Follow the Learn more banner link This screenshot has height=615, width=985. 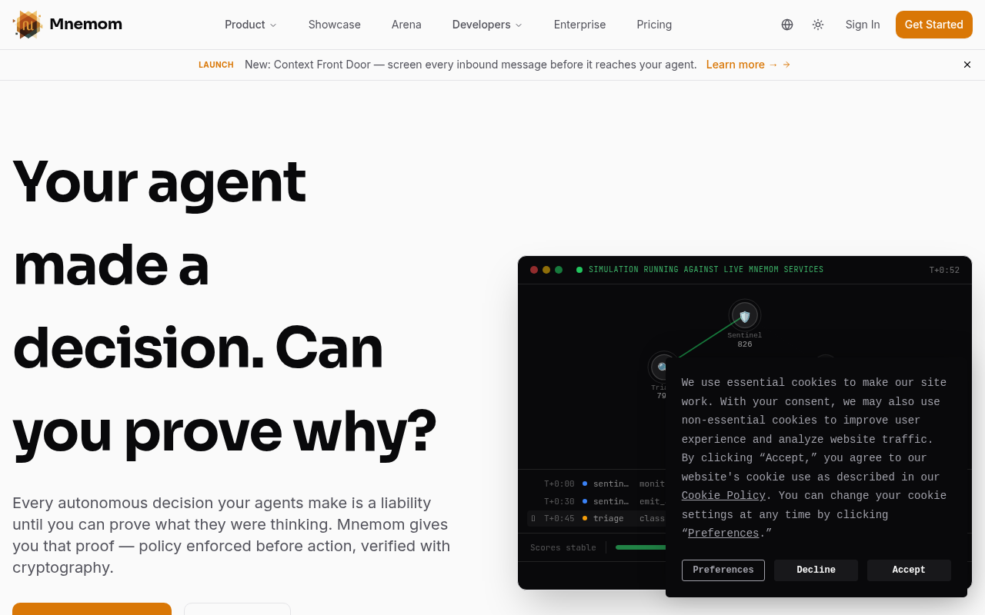point(748,65)
